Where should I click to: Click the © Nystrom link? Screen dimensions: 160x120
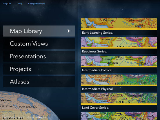(x=41, y=117)
